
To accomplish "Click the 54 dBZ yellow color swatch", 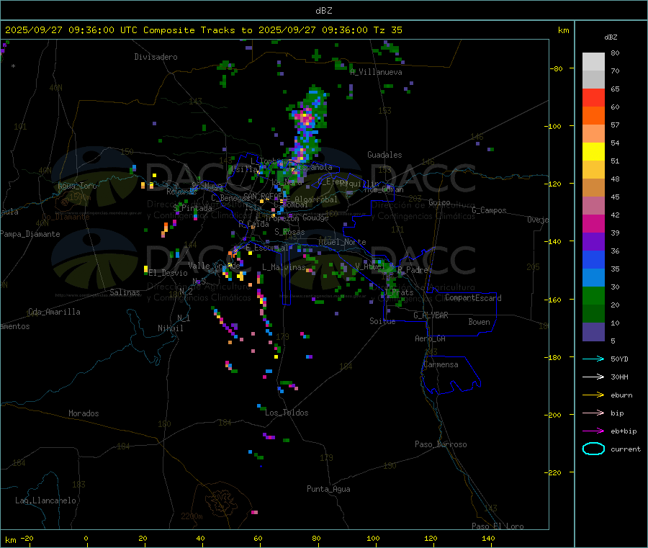I will point(593,152).
